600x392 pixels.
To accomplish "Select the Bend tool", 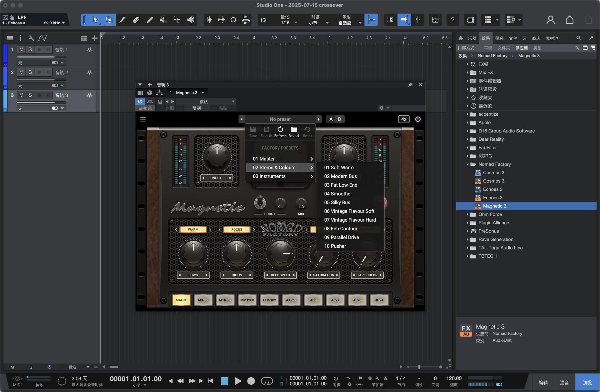I will 177,20.
